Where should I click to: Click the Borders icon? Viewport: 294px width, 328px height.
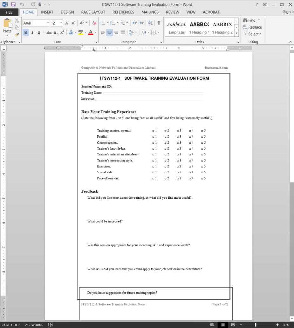(154, 32)
